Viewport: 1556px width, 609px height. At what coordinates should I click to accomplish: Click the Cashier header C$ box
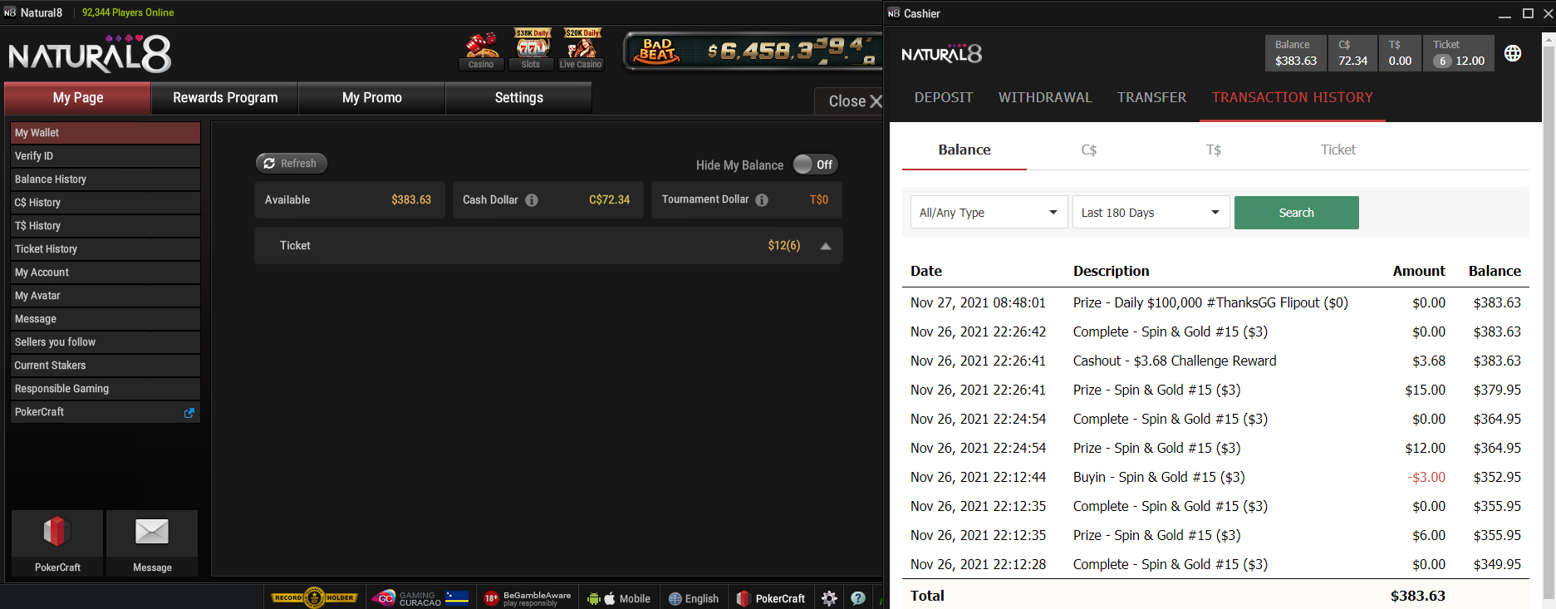click(1352, 53)
